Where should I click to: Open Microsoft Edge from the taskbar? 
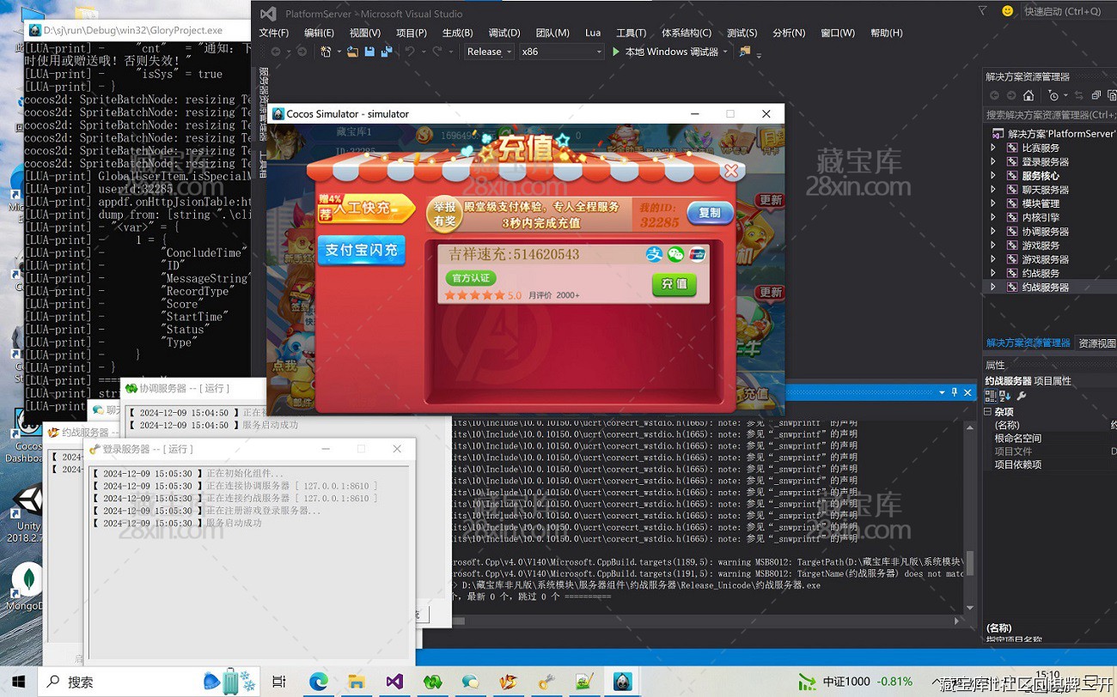tap(319, 682)
